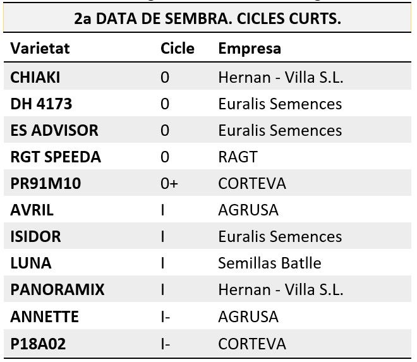Image resolution: width=417 pixels, height=362 pixels.
Task: Select the Semillas Batlle company cell
Action: click(x=270, y=263)
